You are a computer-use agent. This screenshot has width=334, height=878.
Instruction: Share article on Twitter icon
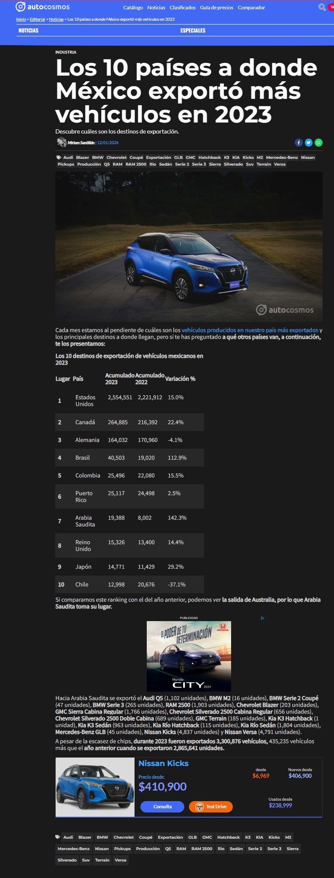click(x=309, y=143)
